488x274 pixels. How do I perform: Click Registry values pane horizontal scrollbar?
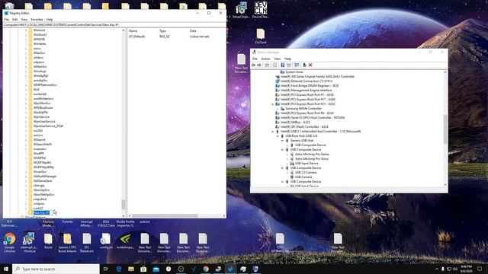pos(165,215)
